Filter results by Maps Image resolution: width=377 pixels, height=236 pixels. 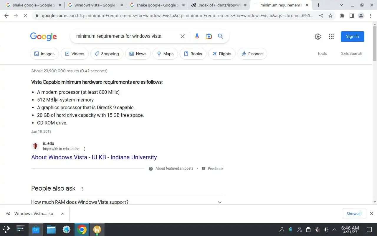click(x=165, y=54)
